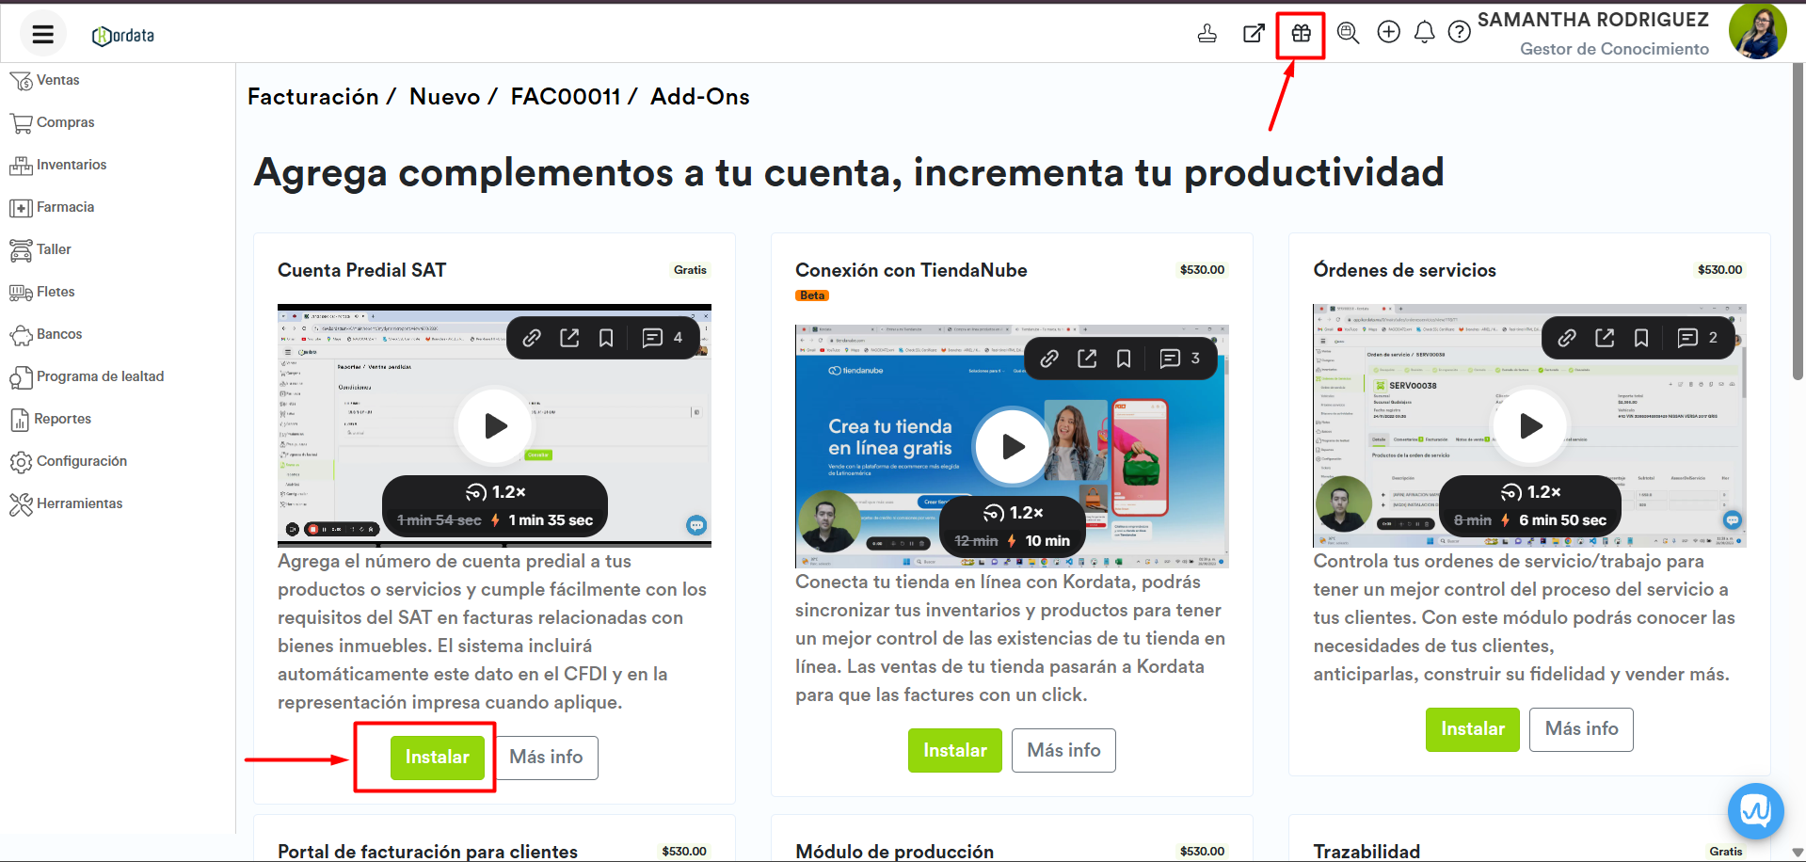Install the Cuenta Predial SAT add-on
Image resolution: width=1806 pixels, height=862 pixels.
click(x=437, y=758)
